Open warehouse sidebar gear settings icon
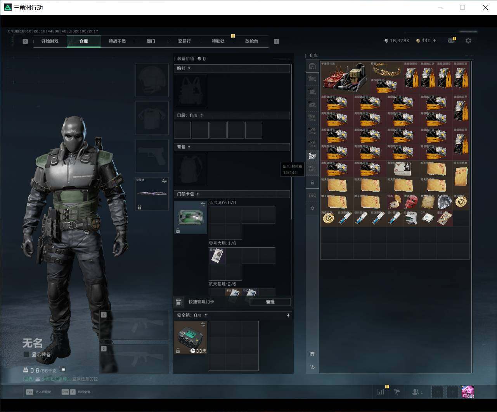 312,208
